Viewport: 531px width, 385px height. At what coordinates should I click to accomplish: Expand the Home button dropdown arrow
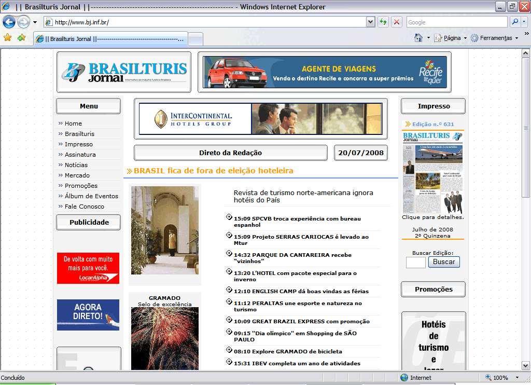pos(428,38)
